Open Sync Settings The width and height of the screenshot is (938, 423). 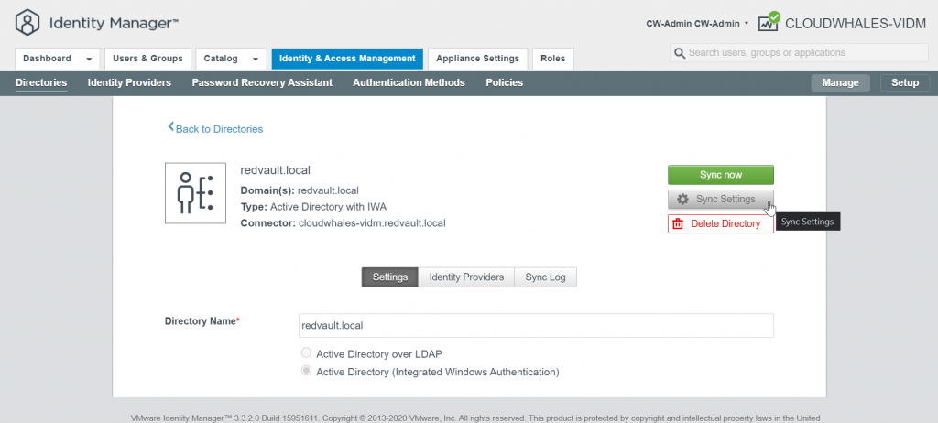pyautogui.click(x=721, y=200)
